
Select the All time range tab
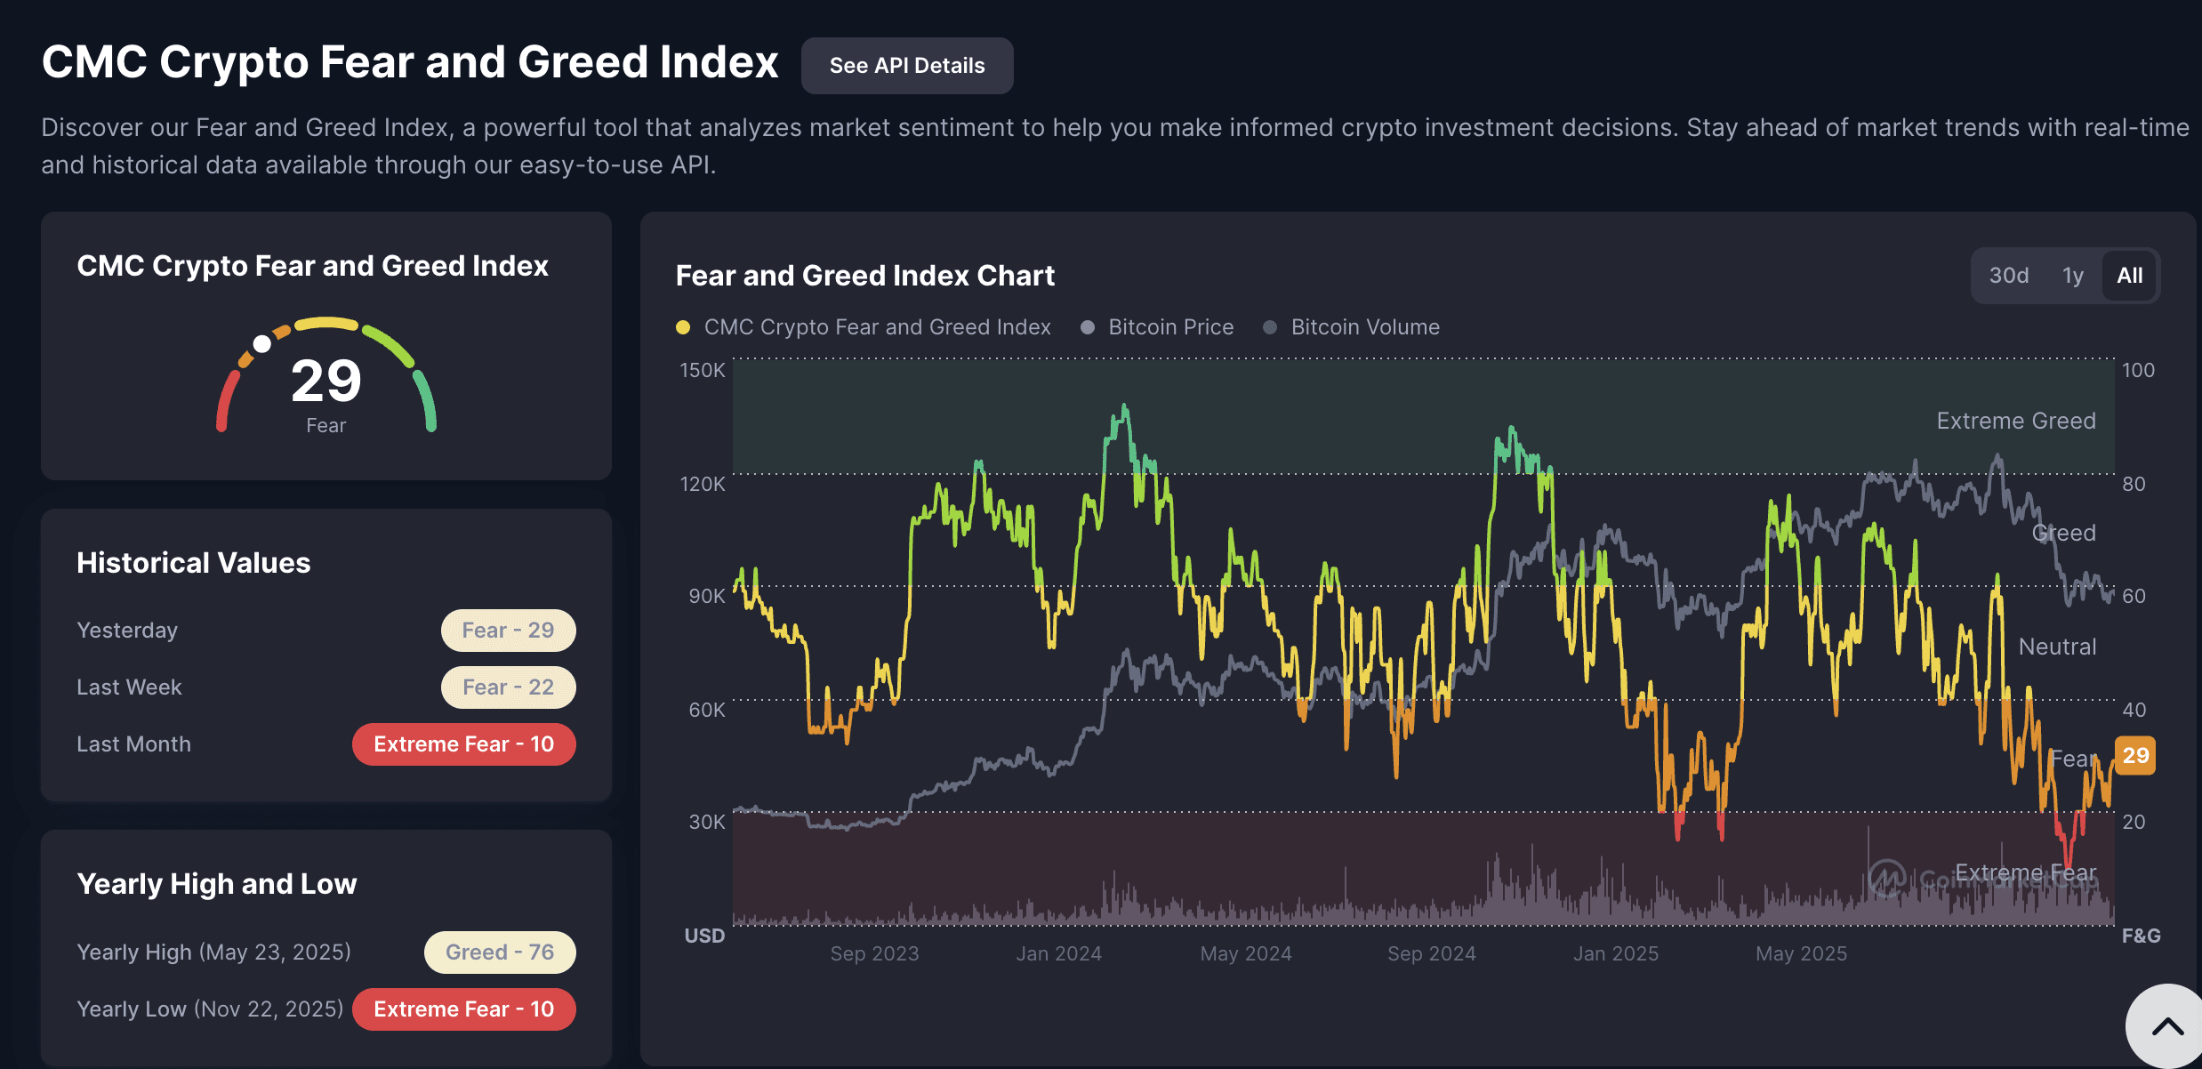pyautogui.click(x=2129, y=276)
